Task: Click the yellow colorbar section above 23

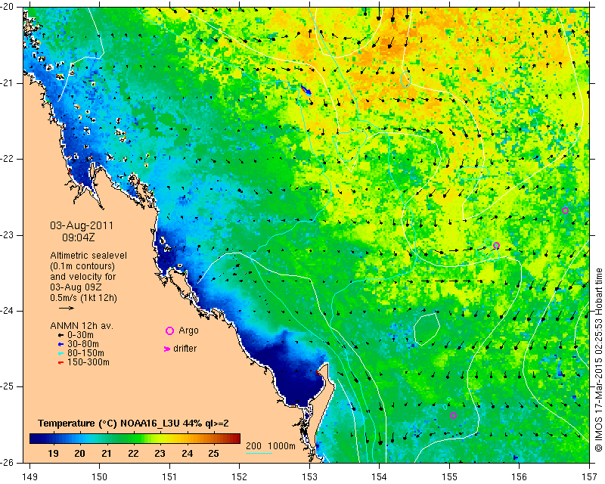Action: (x=160, y=439)
